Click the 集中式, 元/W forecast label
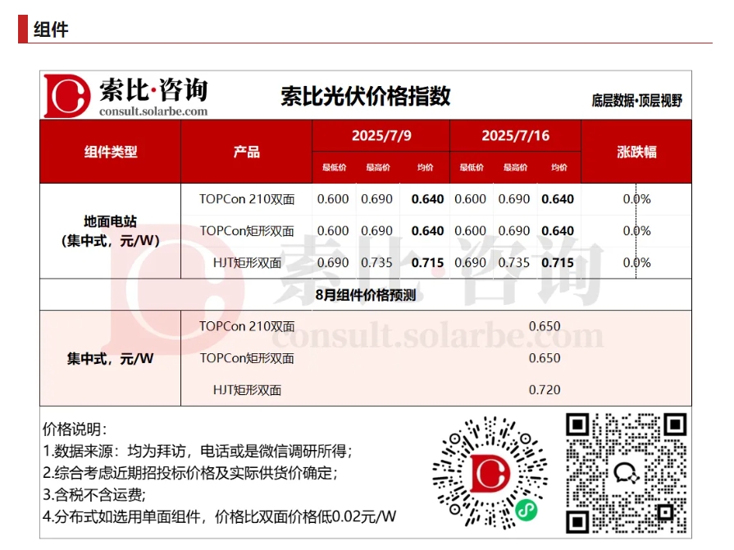This screenshot has width=734, height=550. (111, 359)
